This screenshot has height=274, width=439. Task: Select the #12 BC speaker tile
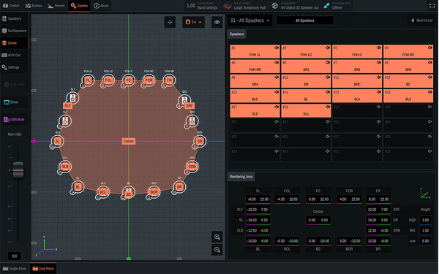[408, 81]
